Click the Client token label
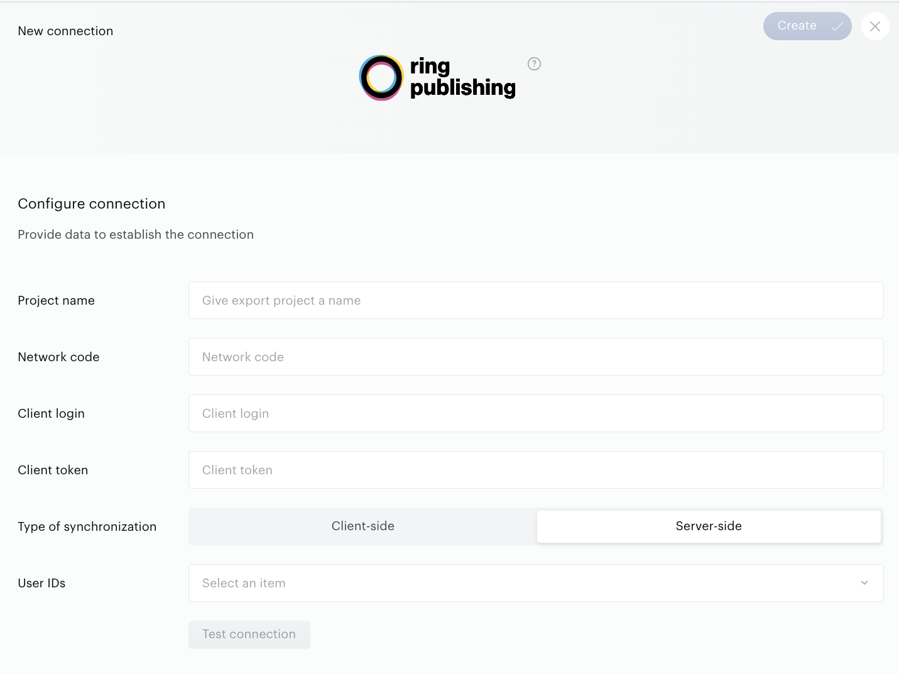Image resolution: width=899 pixels, height=674 pixels. (x=53, y=470)
